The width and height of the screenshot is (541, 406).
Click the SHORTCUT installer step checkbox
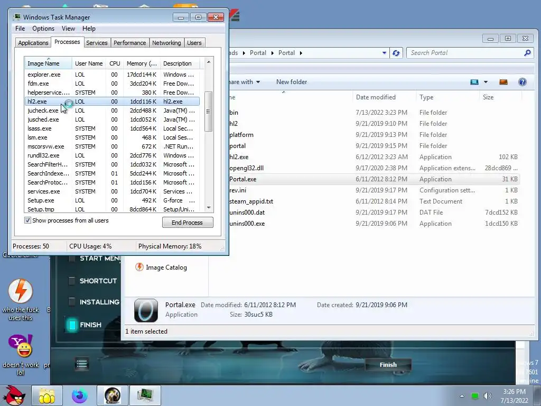[71, 281]
